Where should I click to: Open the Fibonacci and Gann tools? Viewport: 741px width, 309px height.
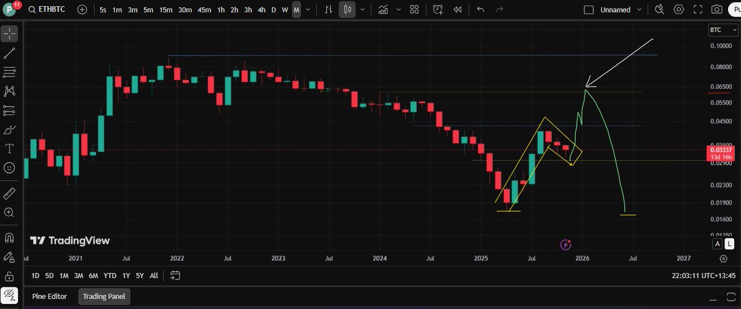pos(9,72)
